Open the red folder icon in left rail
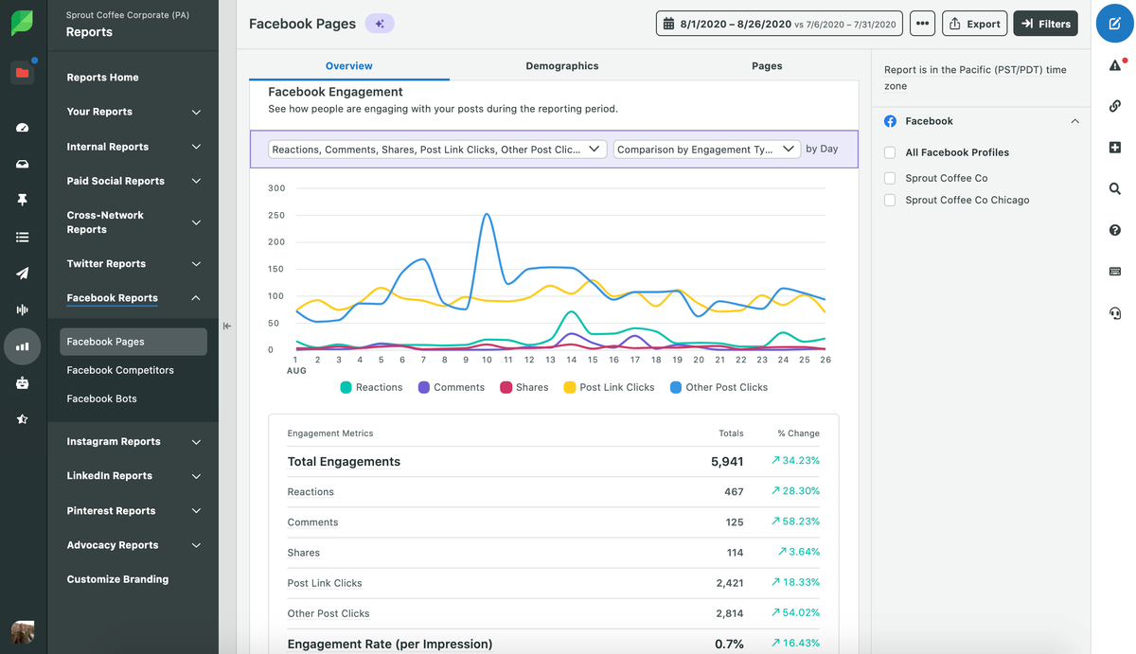 click(x=23, y=73)
